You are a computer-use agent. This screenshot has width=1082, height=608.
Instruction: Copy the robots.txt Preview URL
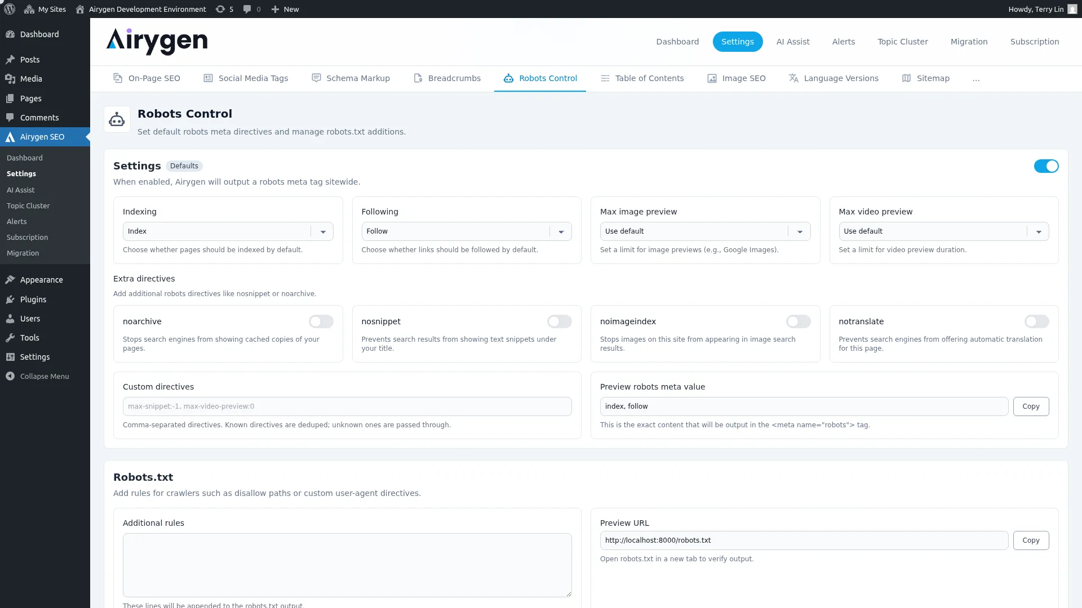click(x=1031, y=540)
